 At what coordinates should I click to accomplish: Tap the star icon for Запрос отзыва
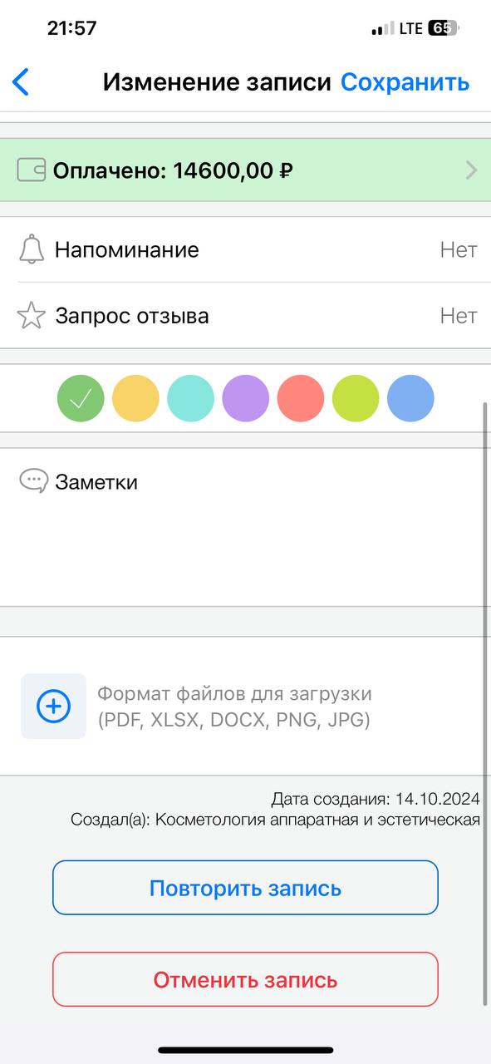point(32,316)
